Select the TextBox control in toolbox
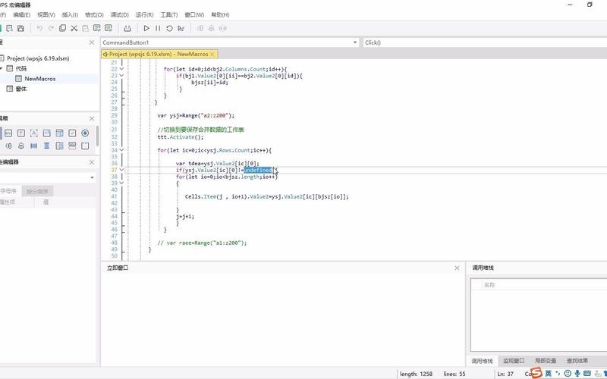The width and height of the screenshot is (607, 379). 21,133
